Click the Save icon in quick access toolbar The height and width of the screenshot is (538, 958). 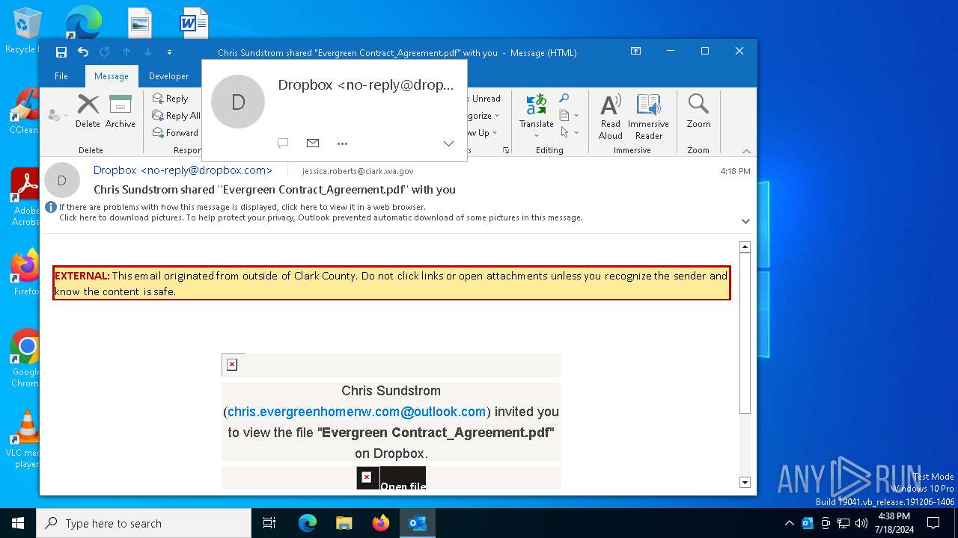pos(61,52)
